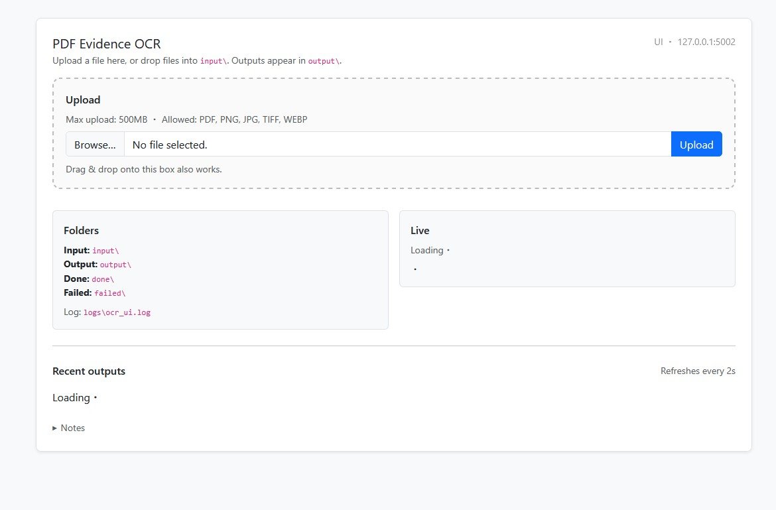The width and height of the screenshot is (776, 510).
Task: Click Loading text under Recent outputs
Action: tap(72, 398)
